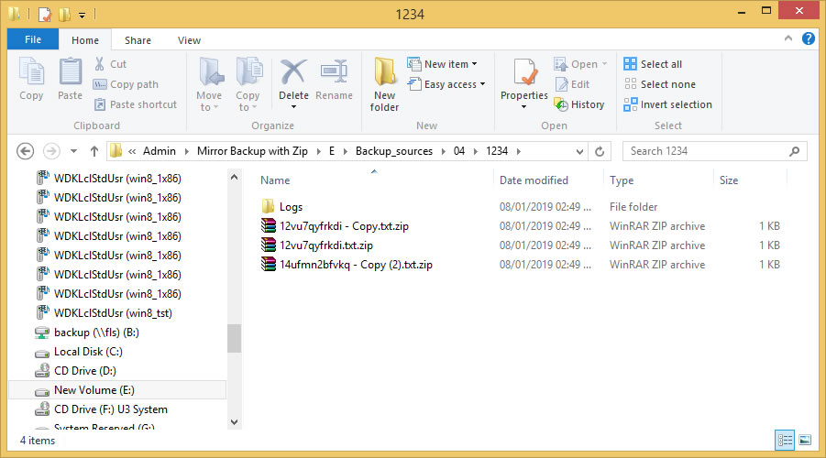Open the View ribbon tab
Viewport: 826px width, 458px height.
click(x=189, y=40)
